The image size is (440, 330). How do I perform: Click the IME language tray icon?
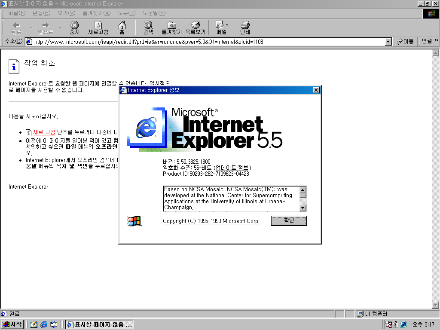click(388, 324)
